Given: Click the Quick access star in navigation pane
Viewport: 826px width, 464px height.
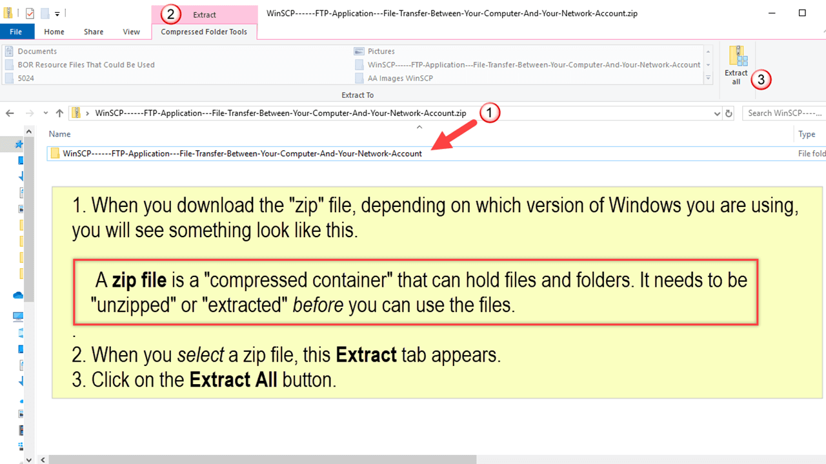Looking at the screenshot, I should pyautogui.click(x=19, y=144).
